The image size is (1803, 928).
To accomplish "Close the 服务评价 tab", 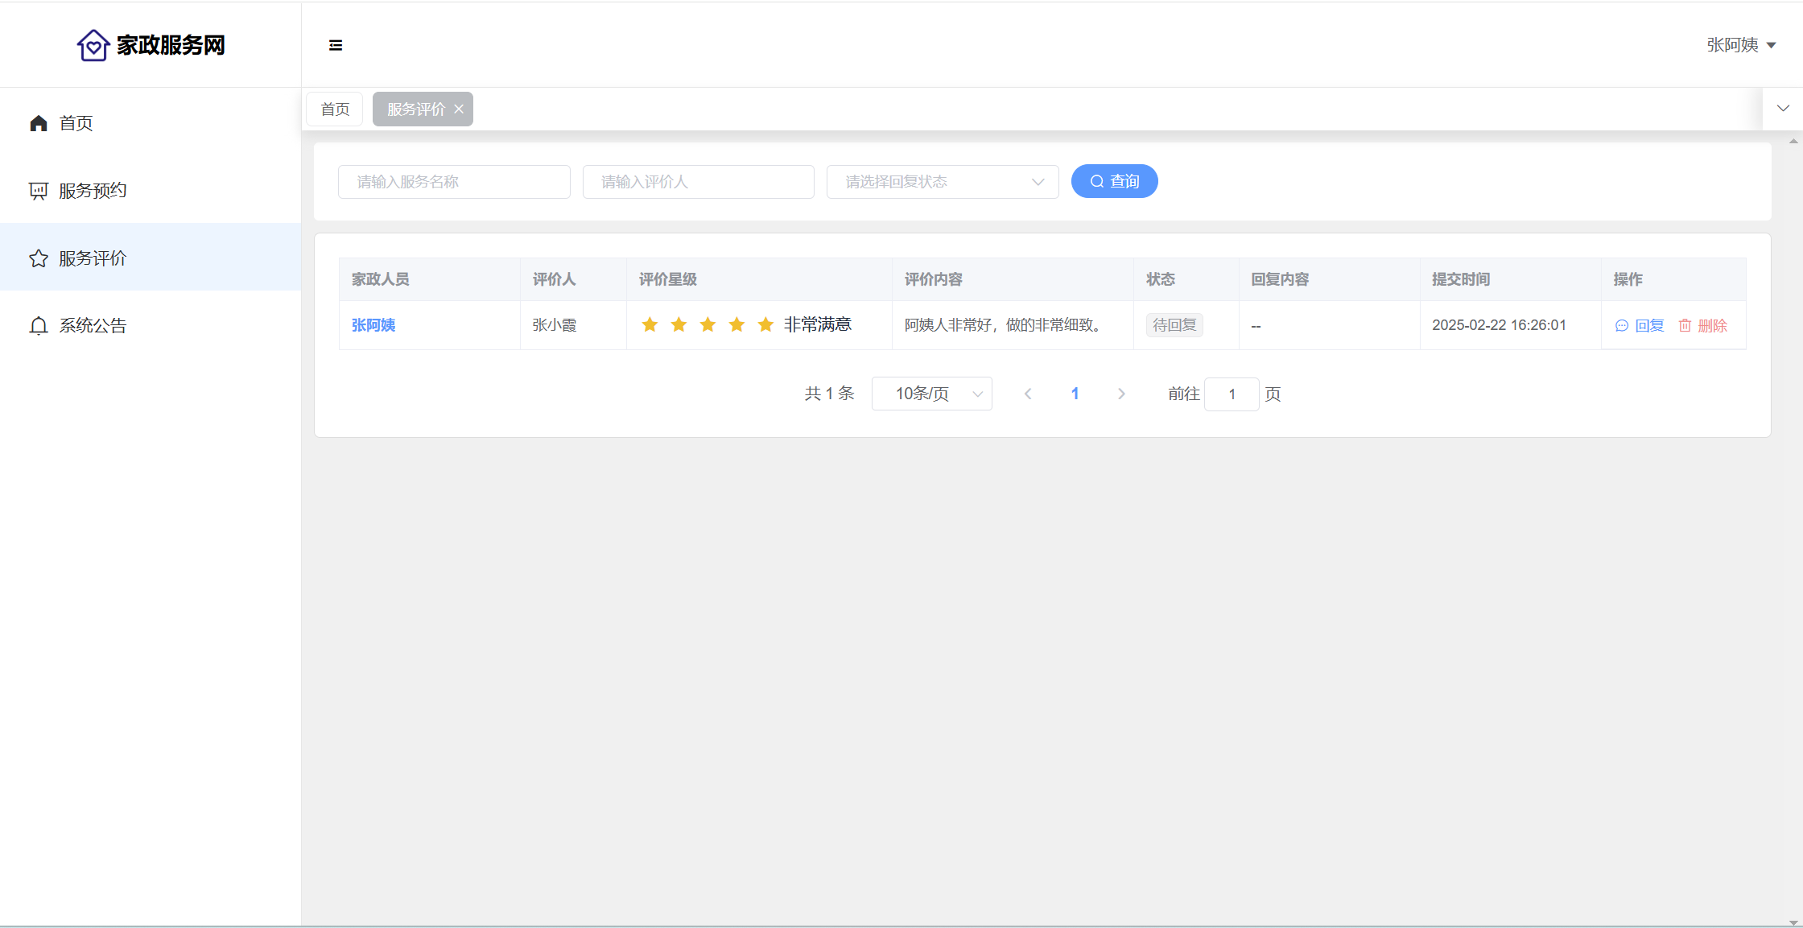I will [459, 109].
